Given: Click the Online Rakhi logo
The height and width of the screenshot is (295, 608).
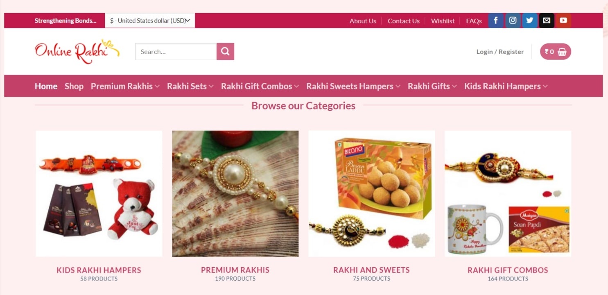Looking at the screenshot, I should (77, 52).
